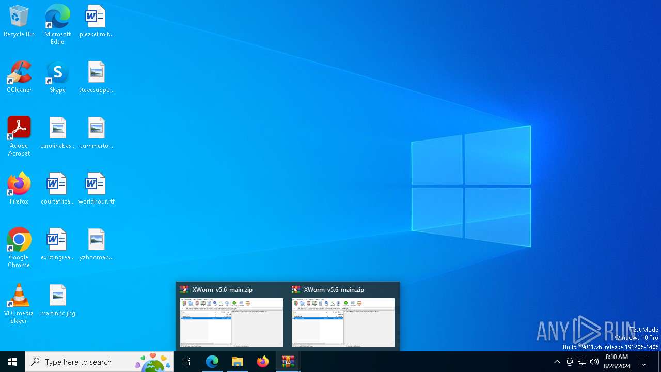The width and height of the screenshot is (661, 372).
Task: Click the Meet Now tray icon
Action: pos(570,362)
